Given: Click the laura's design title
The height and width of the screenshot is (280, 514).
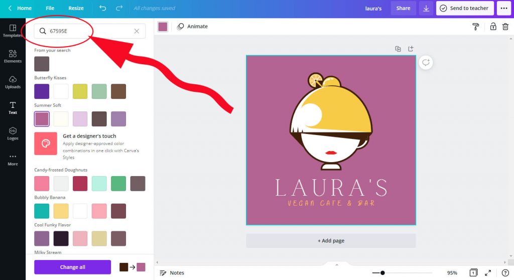Looking at the screenshot, I should 373,9.
